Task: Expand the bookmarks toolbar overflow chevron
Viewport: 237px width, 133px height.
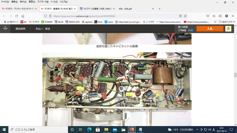Action: 215,22
